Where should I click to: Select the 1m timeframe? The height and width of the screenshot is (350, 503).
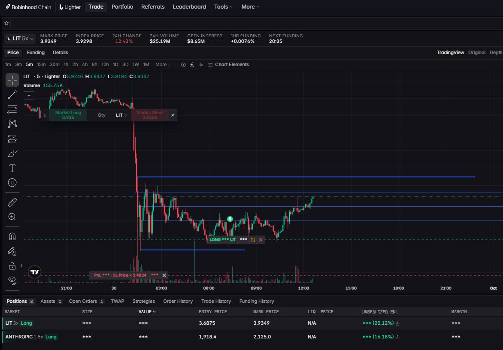pos(8,65)
